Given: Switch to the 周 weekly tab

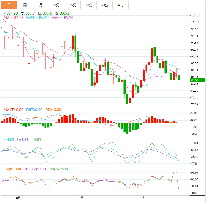Looking at the screenshot, I should (x=25, y=5).
